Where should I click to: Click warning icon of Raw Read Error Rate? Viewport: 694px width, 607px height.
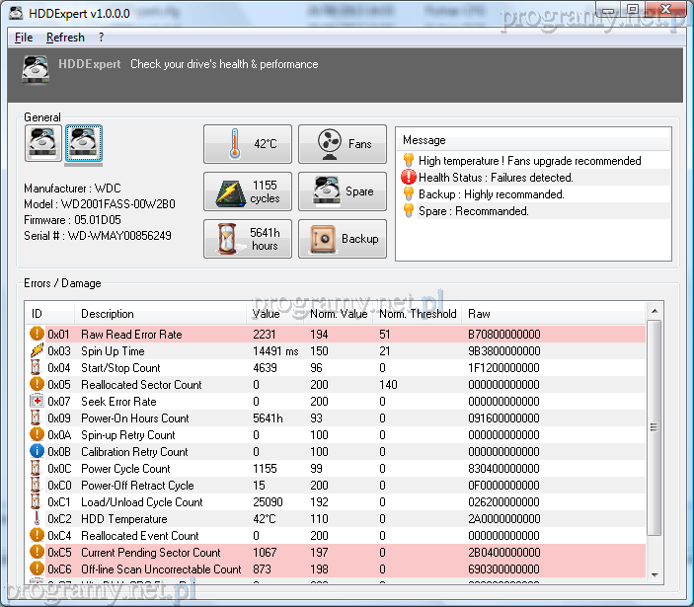click(37, 334)
